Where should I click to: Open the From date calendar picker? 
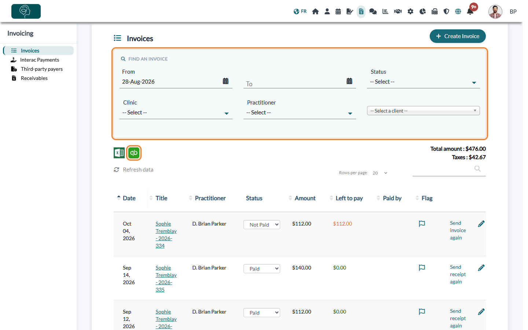(225, 81)
